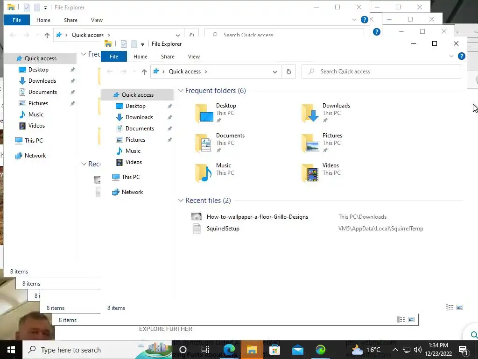
Task: Open SquirrelSetup recent file
Action: coord(223,228)
